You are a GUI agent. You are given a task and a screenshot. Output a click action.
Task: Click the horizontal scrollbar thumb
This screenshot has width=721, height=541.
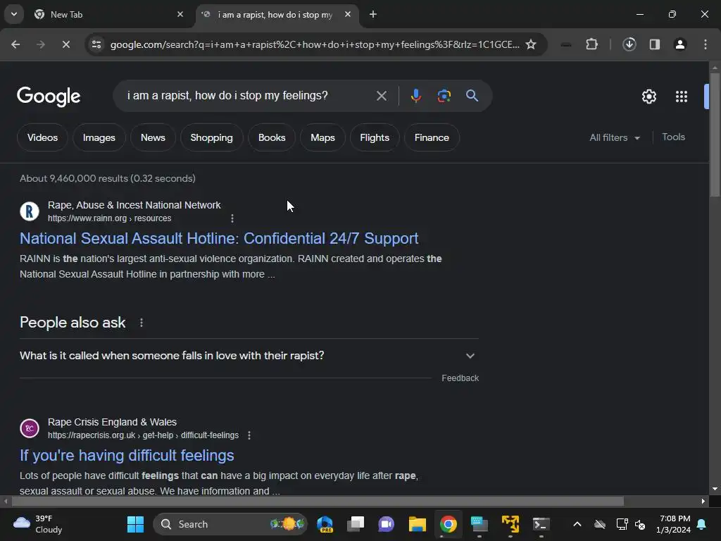tap(318, 501)
